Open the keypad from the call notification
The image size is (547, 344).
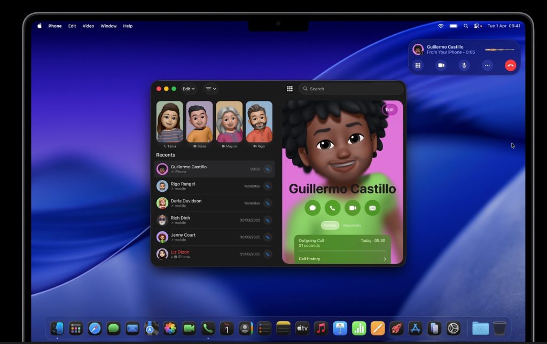[x=418, y=65]
